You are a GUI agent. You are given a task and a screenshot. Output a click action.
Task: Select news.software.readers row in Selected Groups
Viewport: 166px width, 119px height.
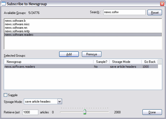pos(81,66)
